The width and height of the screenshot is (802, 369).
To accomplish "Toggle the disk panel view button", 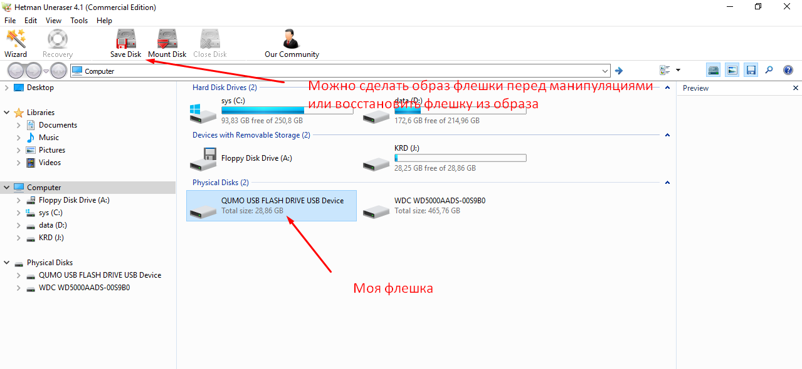I will (713, 71).
